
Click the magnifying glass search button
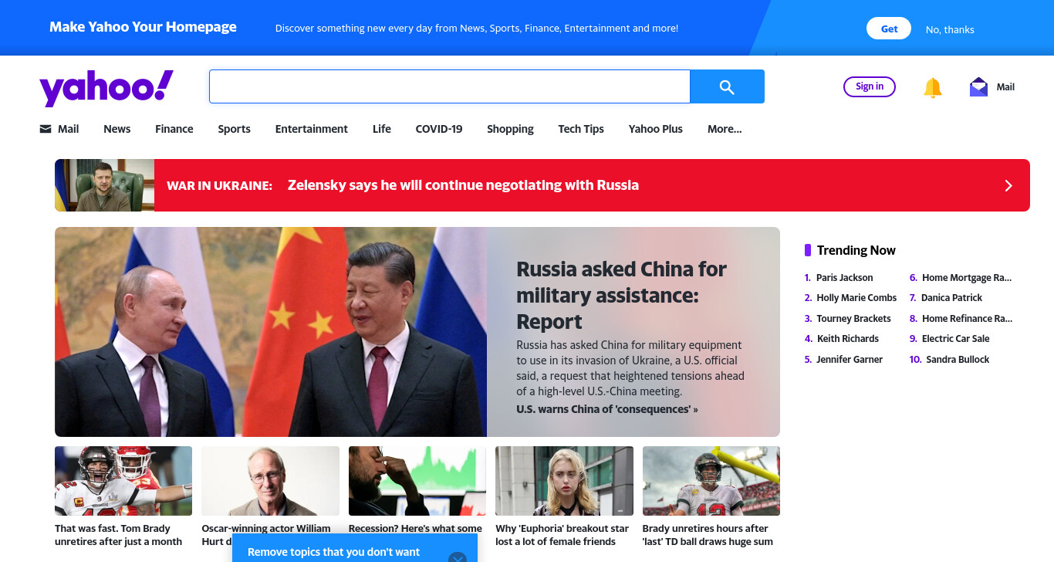pyautogui.click(x=727, y=86)
